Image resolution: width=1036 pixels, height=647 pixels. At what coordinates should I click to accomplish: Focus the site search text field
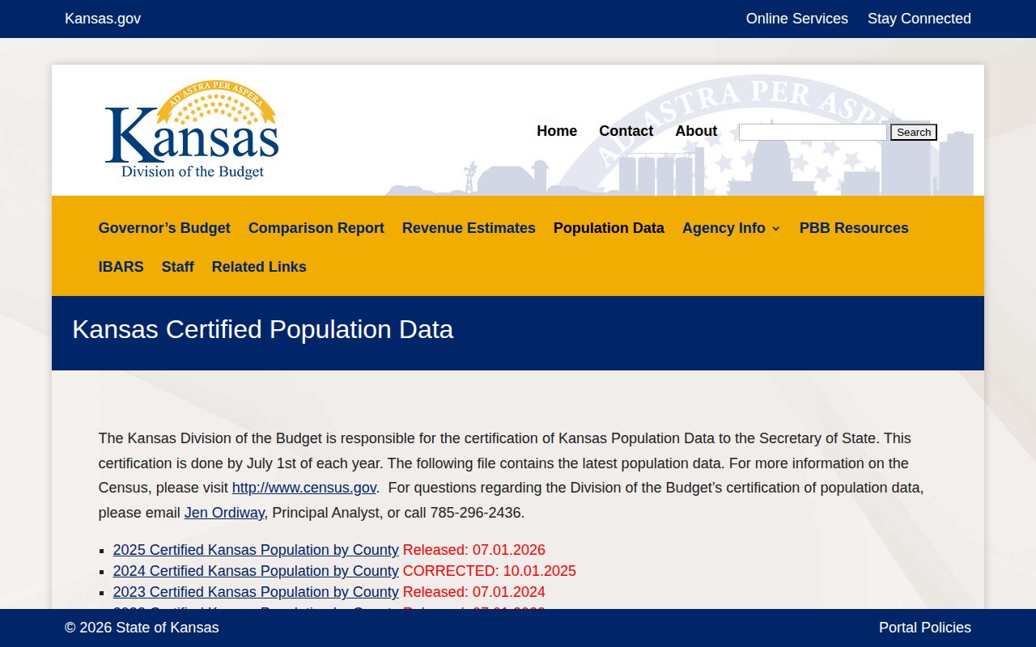(813, 132)
